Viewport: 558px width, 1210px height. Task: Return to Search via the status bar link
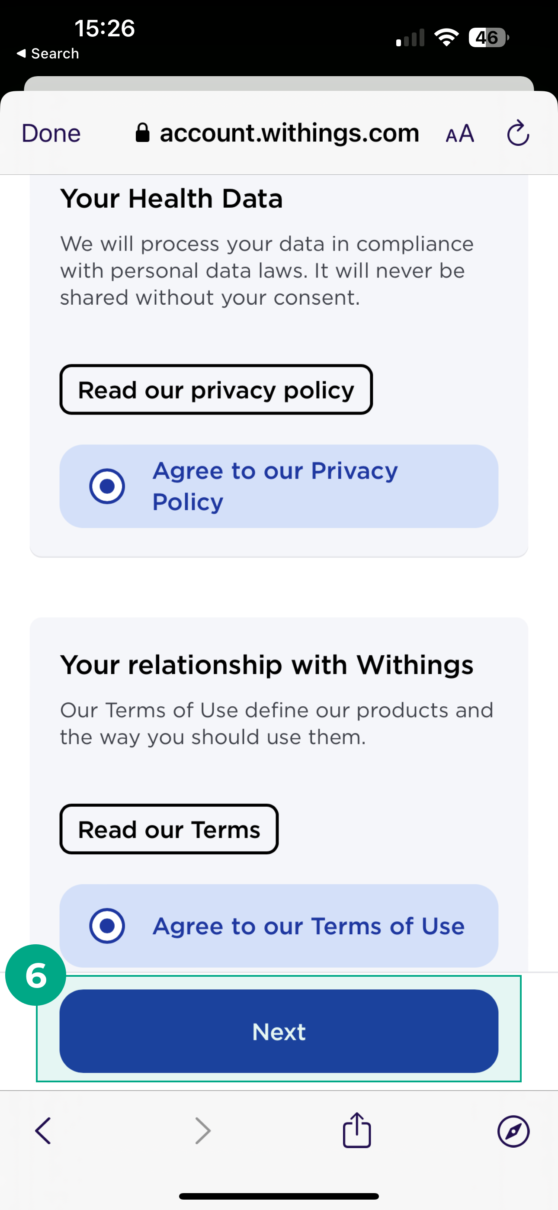coord(47,53)
